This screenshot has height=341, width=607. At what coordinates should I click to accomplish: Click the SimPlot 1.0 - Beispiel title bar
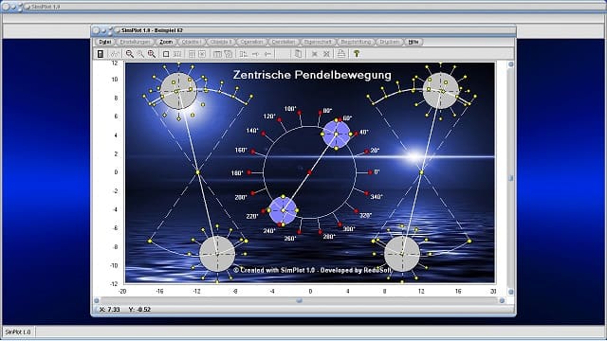tap(303, 30)
